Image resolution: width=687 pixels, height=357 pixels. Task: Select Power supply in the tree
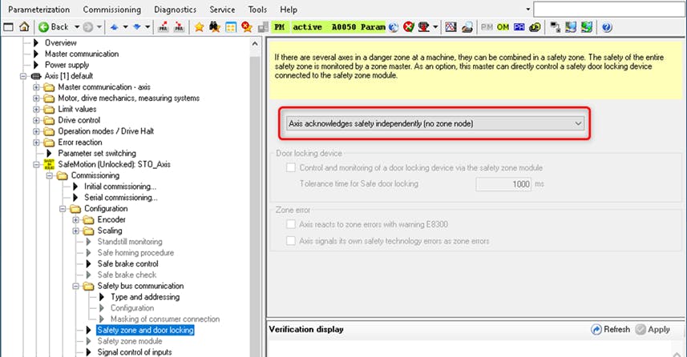67,65
